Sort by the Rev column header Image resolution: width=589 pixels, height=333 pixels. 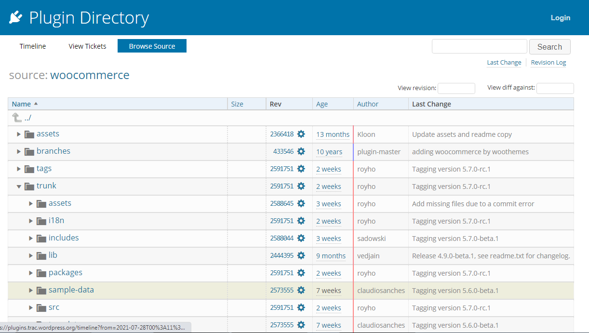276,104
